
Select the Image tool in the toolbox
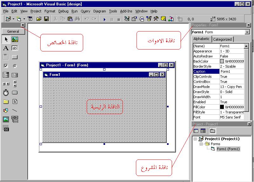[6, 119]
